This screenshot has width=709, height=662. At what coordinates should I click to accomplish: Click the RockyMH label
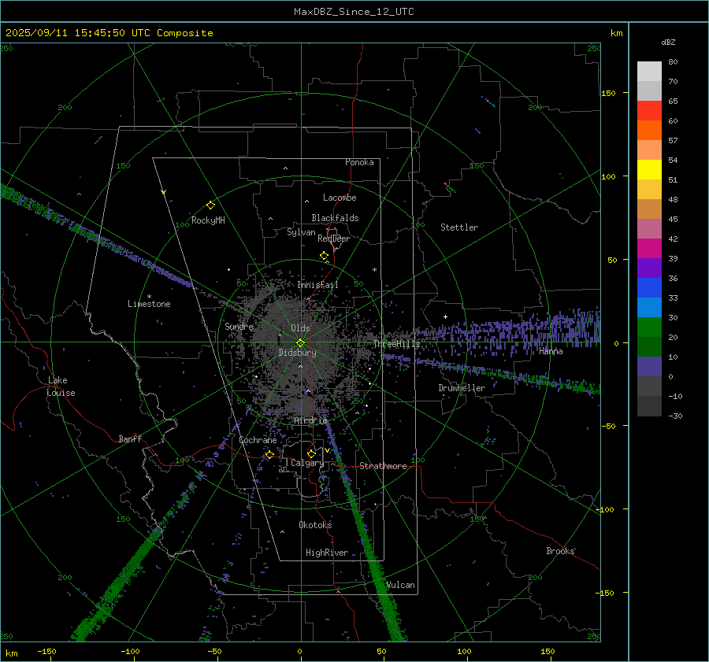click(x=208, y=220)
